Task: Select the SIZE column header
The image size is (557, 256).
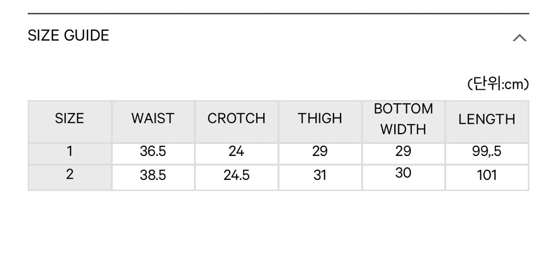Action: [x=70, y=121]
